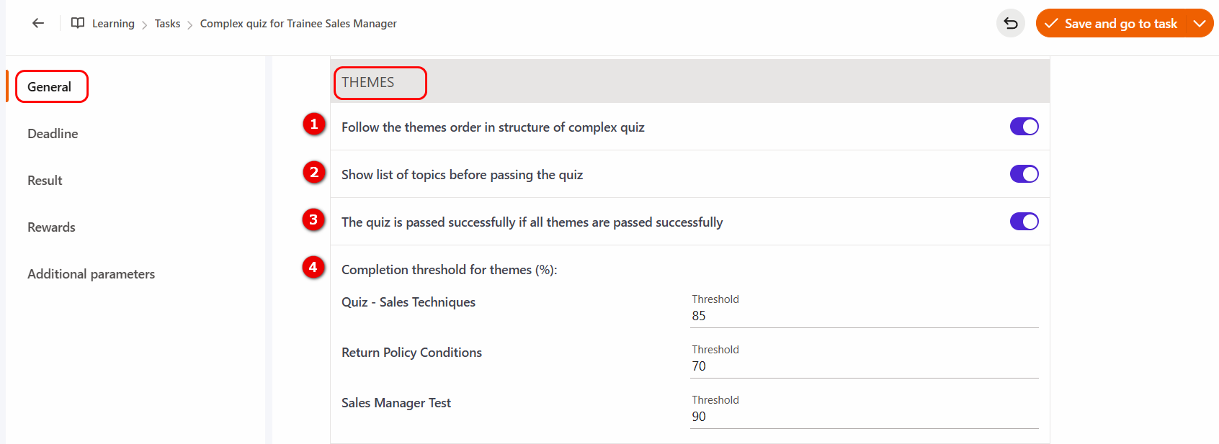
Task: Click Sales Manager Test threshold field
Action: tap(863, 417)
